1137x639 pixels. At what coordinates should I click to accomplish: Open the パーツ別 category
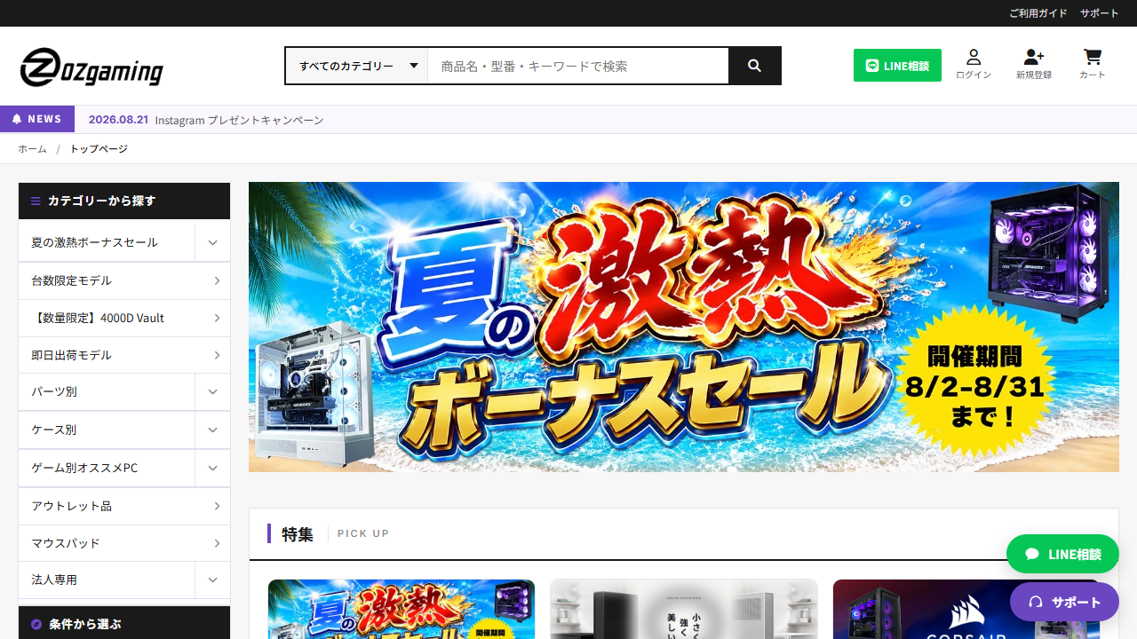tap(107, 391)
